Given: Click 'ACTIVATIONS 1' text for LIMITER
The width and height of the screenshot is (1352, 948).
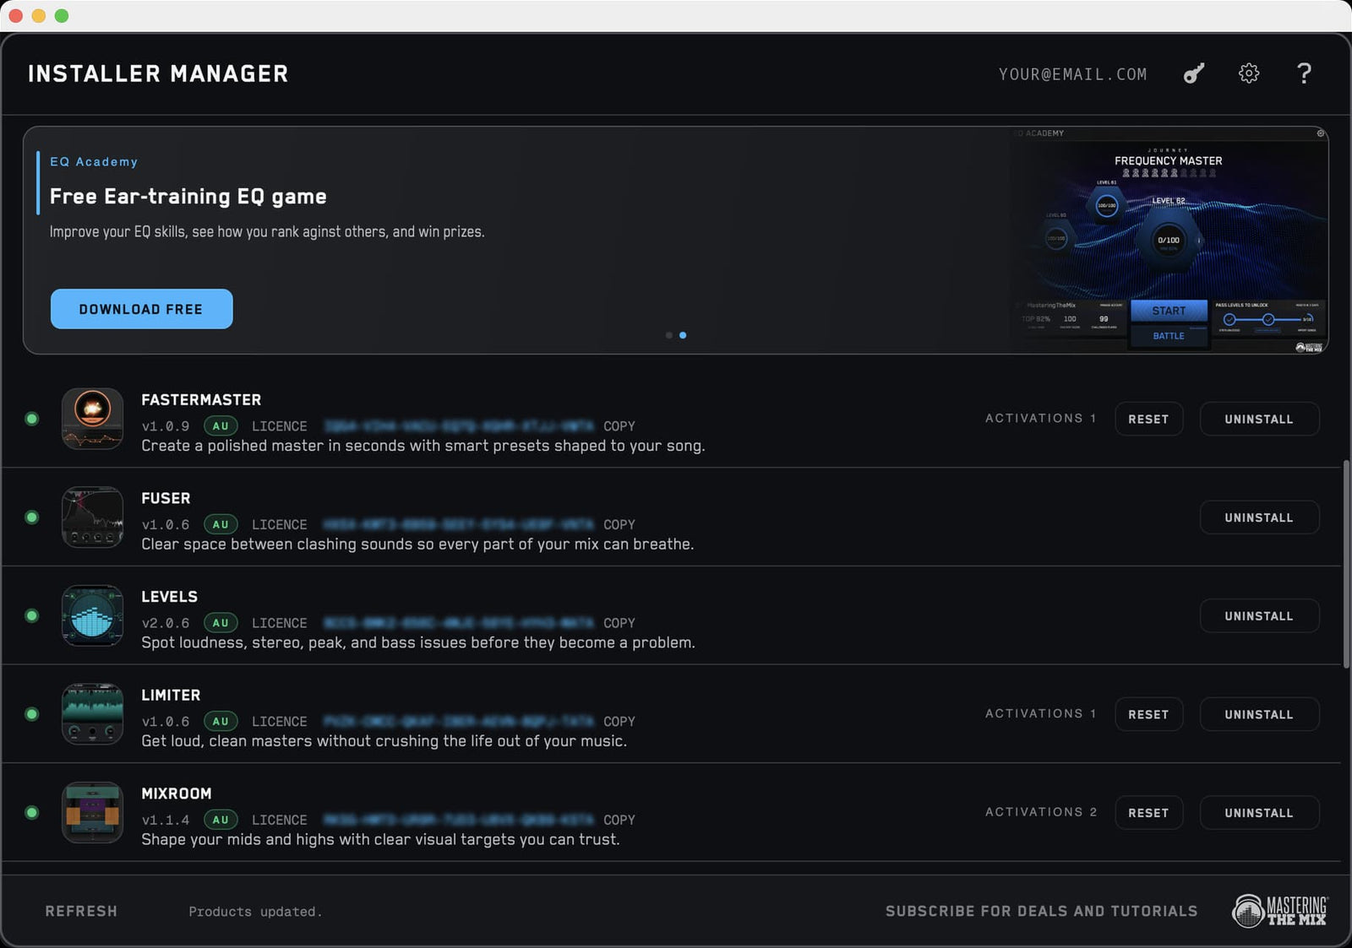Looking at the screenshot, I should 1041,713.
